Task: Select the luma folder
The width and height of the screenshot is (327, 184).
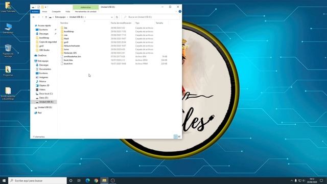Action: coord(66,49)
